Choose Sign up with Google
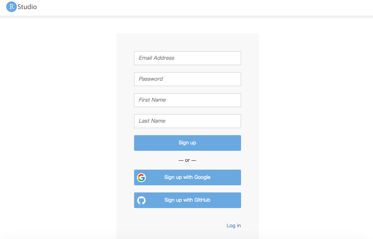The width and height of the screenshot is (373, 239). click(187, 177)
